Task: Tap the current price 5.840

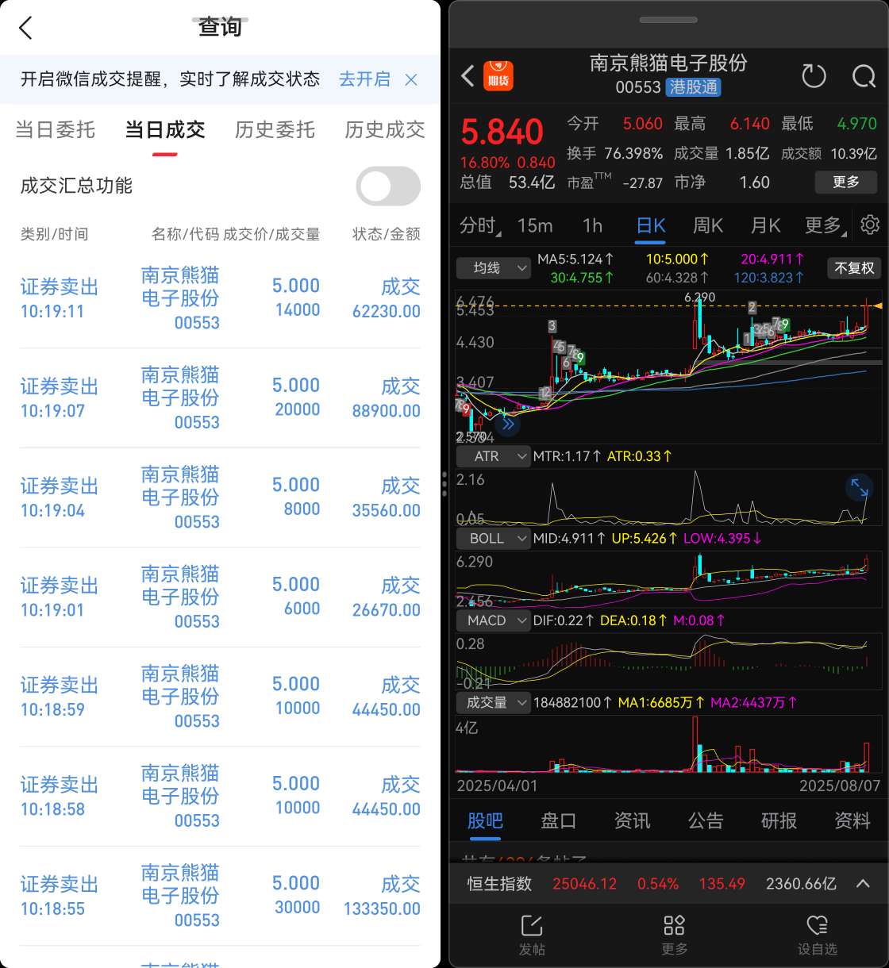Action: 502,132
